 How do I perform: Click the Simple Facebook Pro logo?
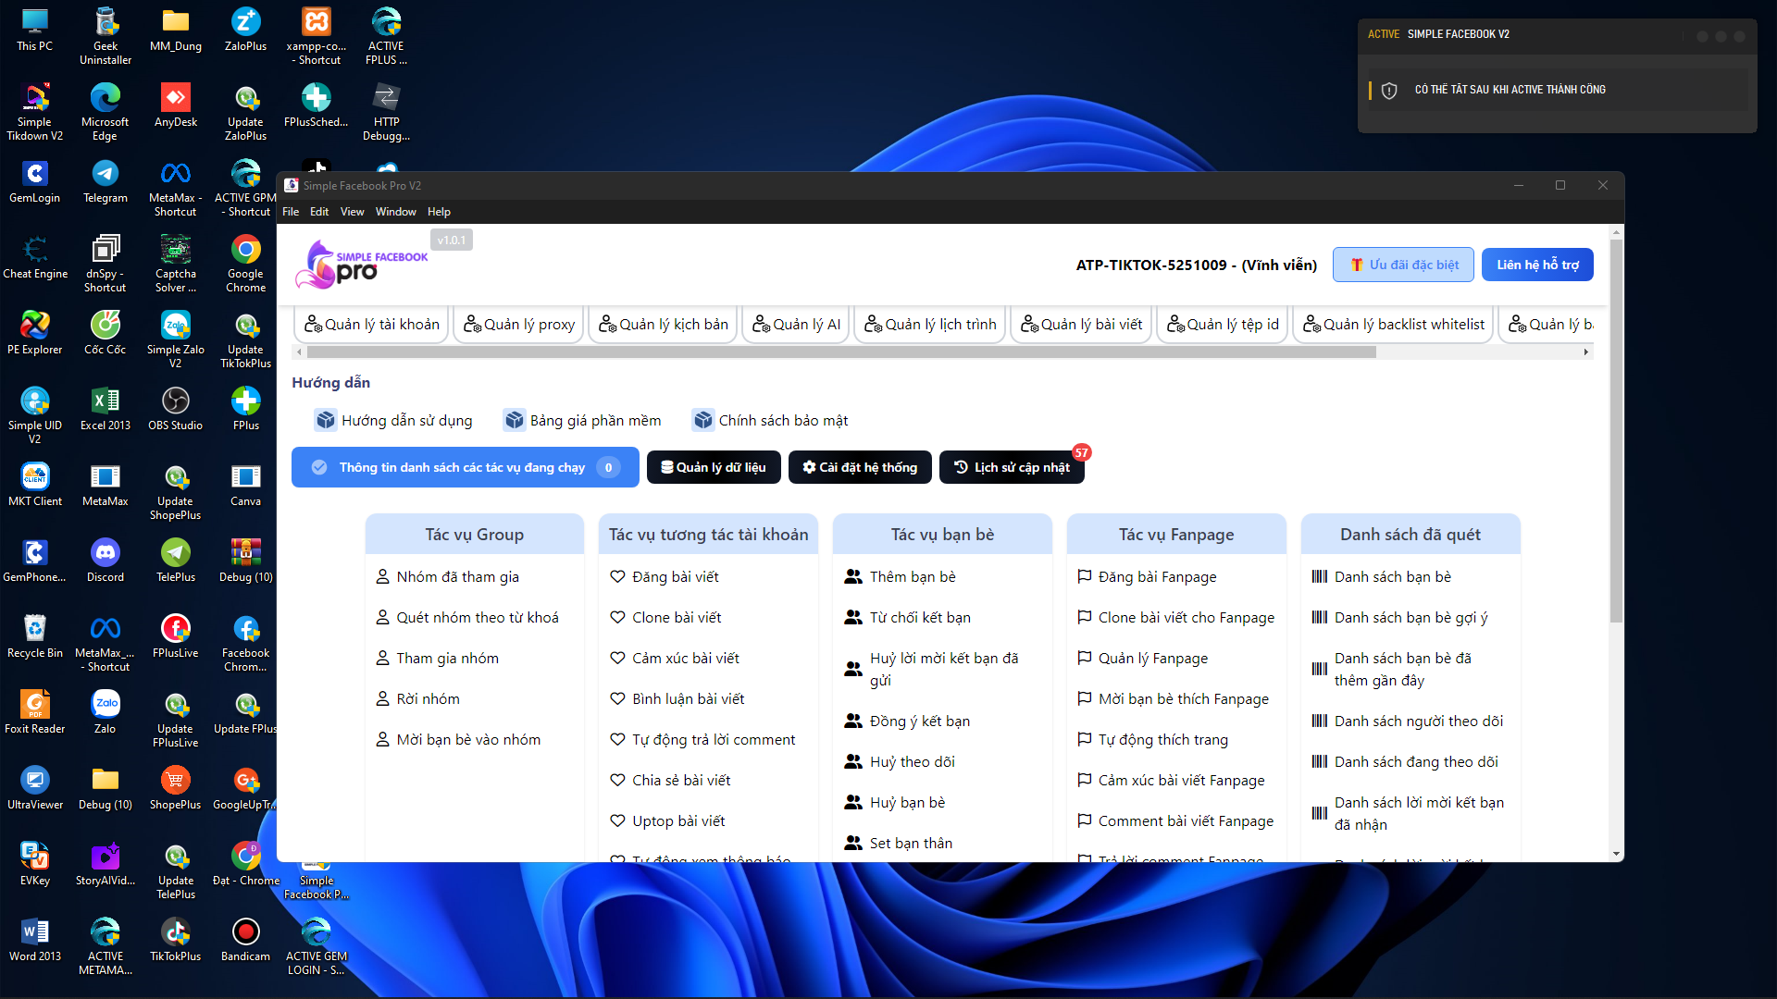(362, 265)
